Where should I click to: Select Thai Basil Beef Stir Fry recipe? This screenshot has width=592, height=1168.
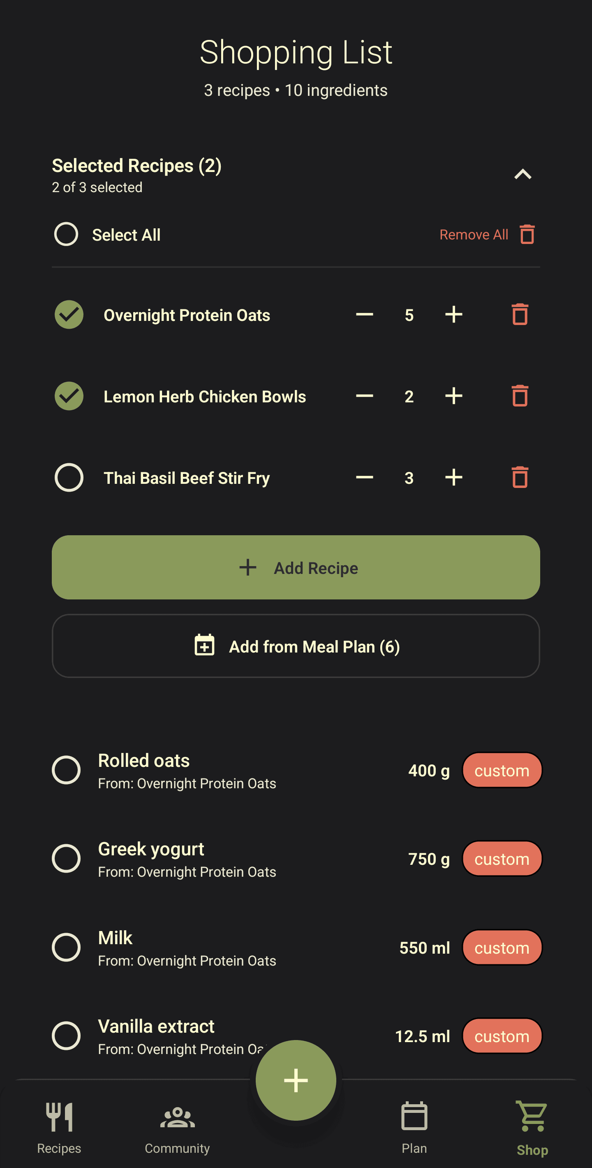click(68, 477)
